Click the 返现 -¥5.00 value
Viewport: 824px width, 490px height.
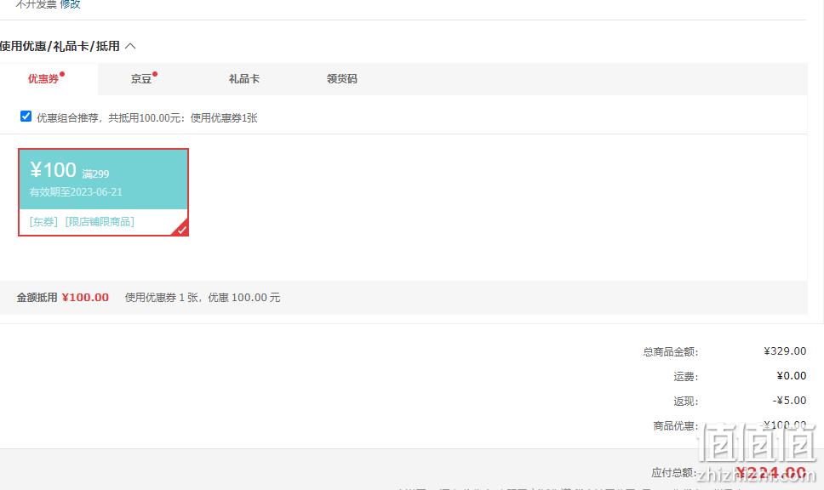tap(789, 400)
